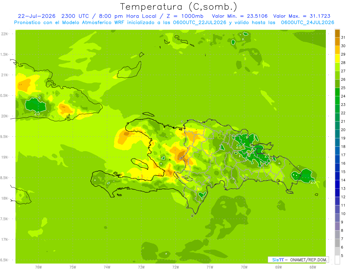Click the 28 label on the color scale
The width and height of the screenshot is (351, 271).
(343, 63)
